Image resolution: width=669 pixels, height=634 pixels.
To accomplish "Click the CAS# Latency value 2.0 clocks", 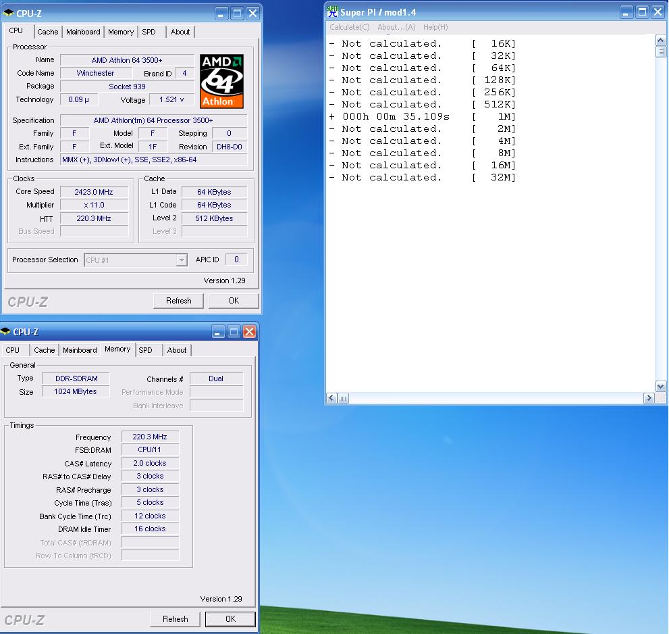I will click(150, 463).
